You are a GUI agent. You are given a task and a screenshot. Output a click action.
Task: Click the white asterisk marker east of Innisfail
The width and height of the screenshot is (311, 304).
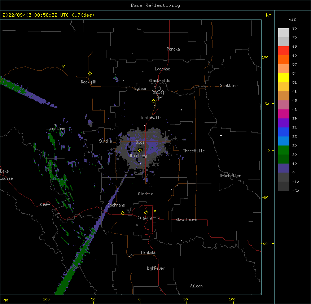click(x=181, y=109)
